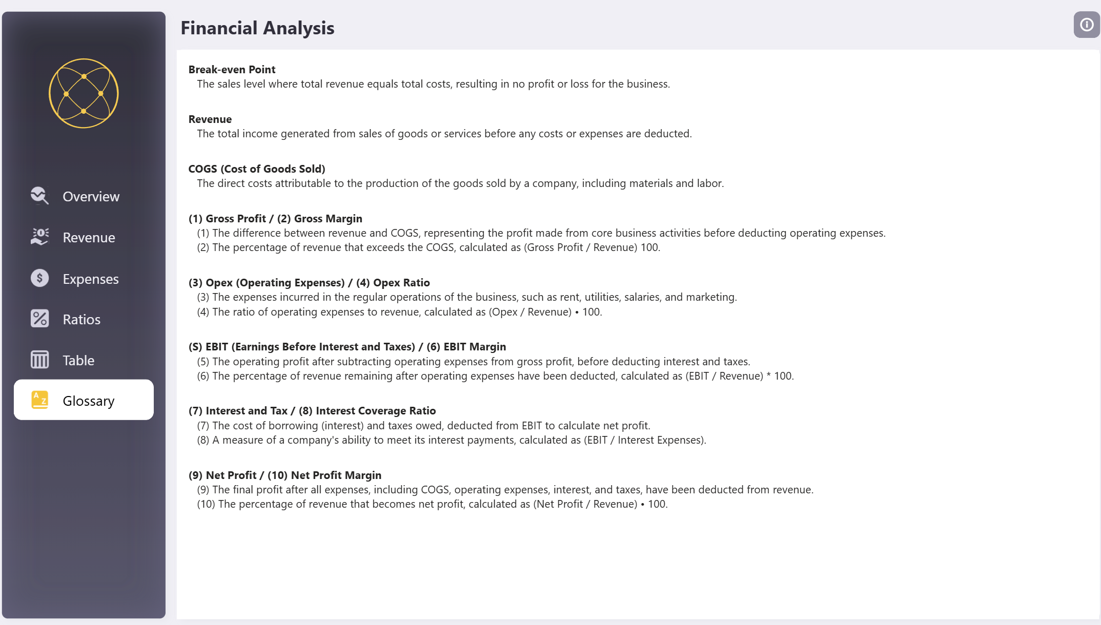Go to the Overview page
This screenshot has height=625, width=1101.
[x=91, y=197]
